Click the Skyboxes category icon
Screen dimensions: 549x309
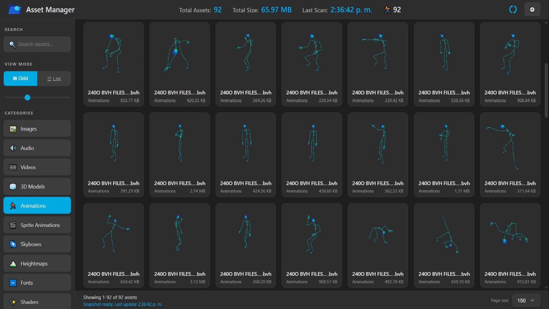[13, 244]
